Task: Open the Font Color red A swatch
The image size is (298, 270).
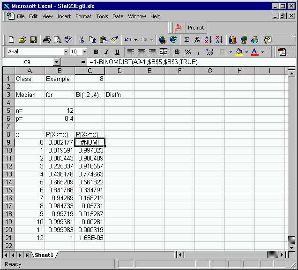Action: click(x=254, y=52)
